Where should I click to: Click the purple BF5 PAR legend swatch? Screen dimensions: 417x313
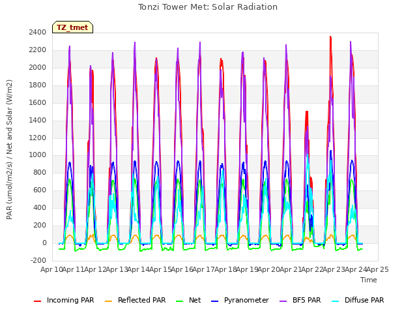[x=283, y=301]
